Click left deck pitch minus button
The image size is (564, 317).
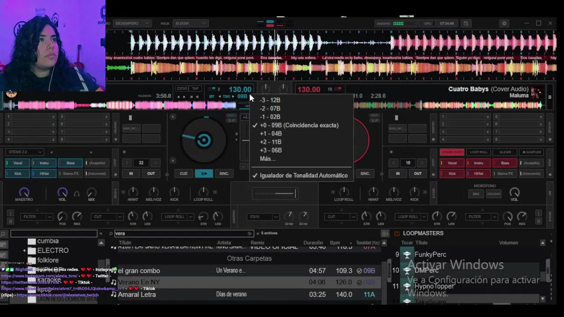click(243, 166)
